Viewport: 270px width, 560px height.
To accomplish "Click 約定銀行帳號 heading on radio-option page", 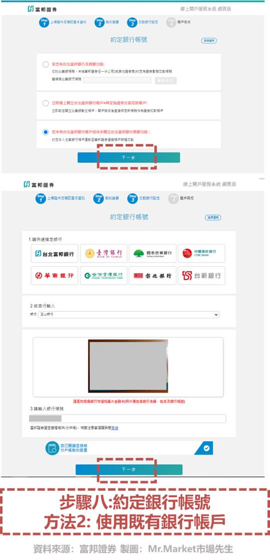I will pos(129,40).
